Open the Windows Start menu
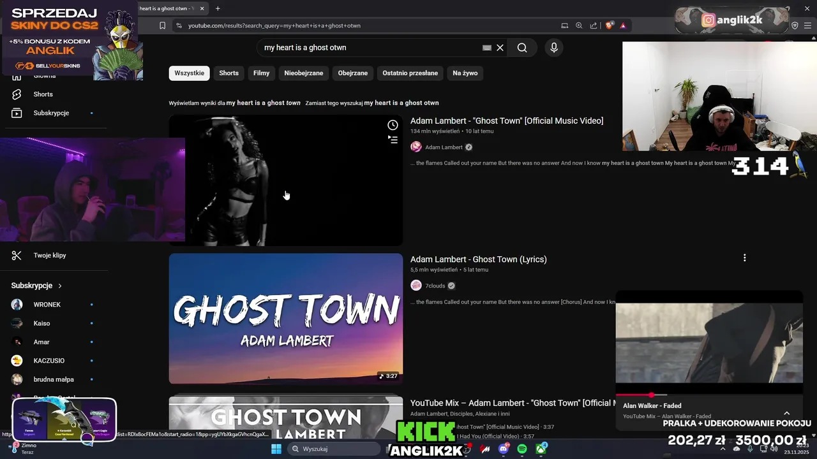This screenshot has height=459, width=817. tap(276, 449)
